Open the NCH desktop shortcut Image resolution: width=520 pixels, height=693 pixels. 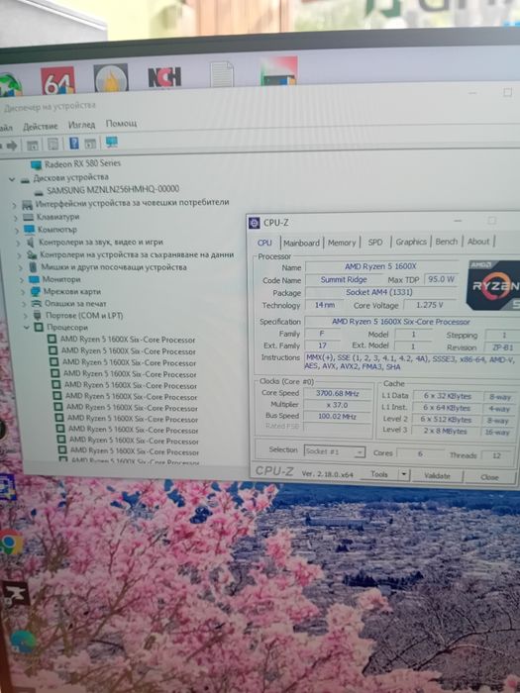(x=164, y=77)
